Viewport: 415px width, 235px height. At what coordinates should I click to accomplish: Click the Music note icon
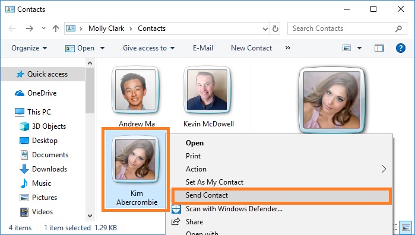pos(24,183)
